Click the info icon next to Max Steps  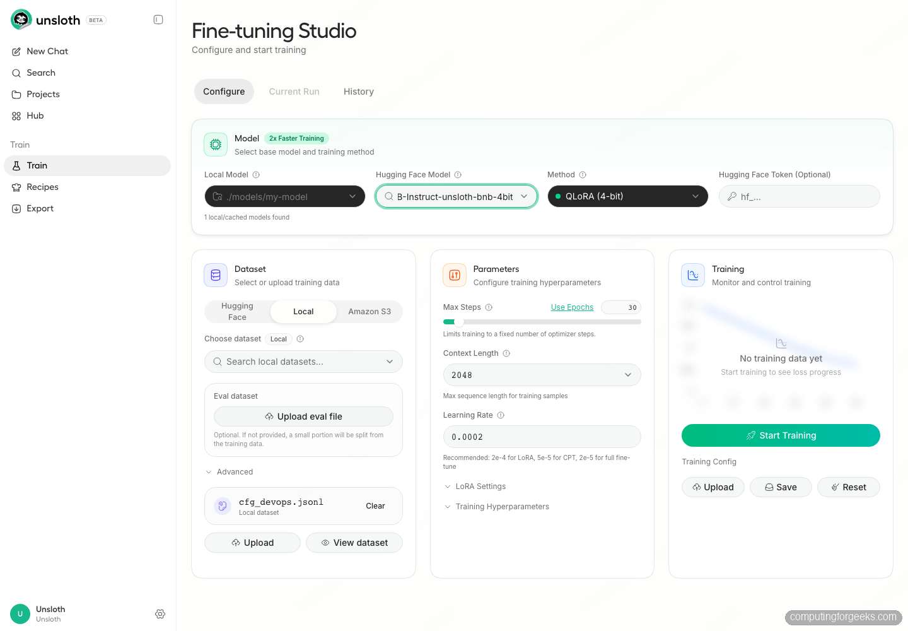[x=489, y=307]
